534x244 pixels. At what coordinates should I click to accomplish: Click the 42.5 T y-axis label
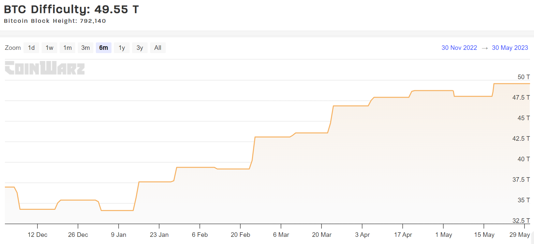point(521,138)
